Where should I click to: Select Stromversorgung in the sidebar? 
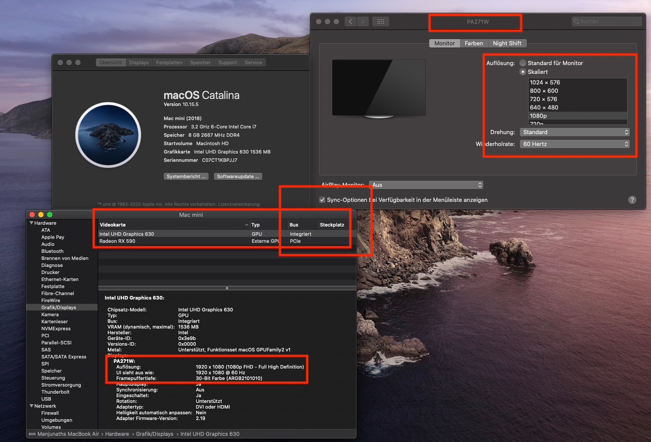coord(61,385)
